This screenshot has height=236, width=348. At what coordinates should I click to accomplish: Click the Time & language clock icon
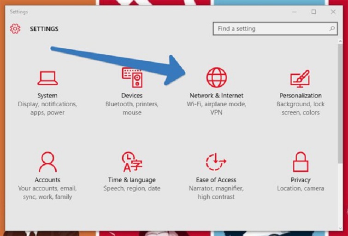tap(132, 162)
